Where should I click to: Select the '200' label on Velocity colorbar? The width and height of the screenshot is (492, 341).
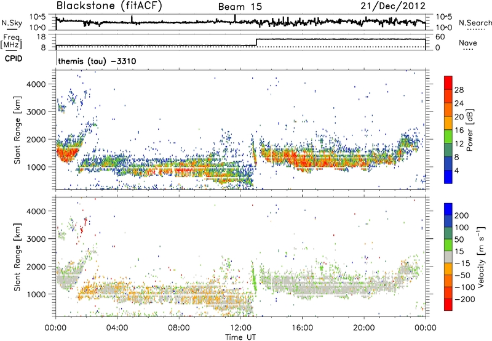pyautogui.click(x=462, y=215)
